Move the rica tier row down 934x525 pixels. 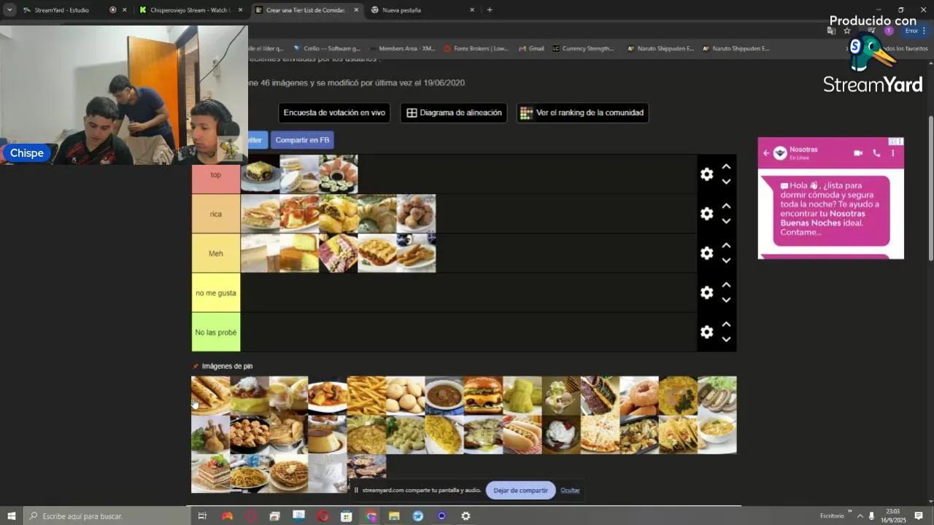(x=726, y=221)
